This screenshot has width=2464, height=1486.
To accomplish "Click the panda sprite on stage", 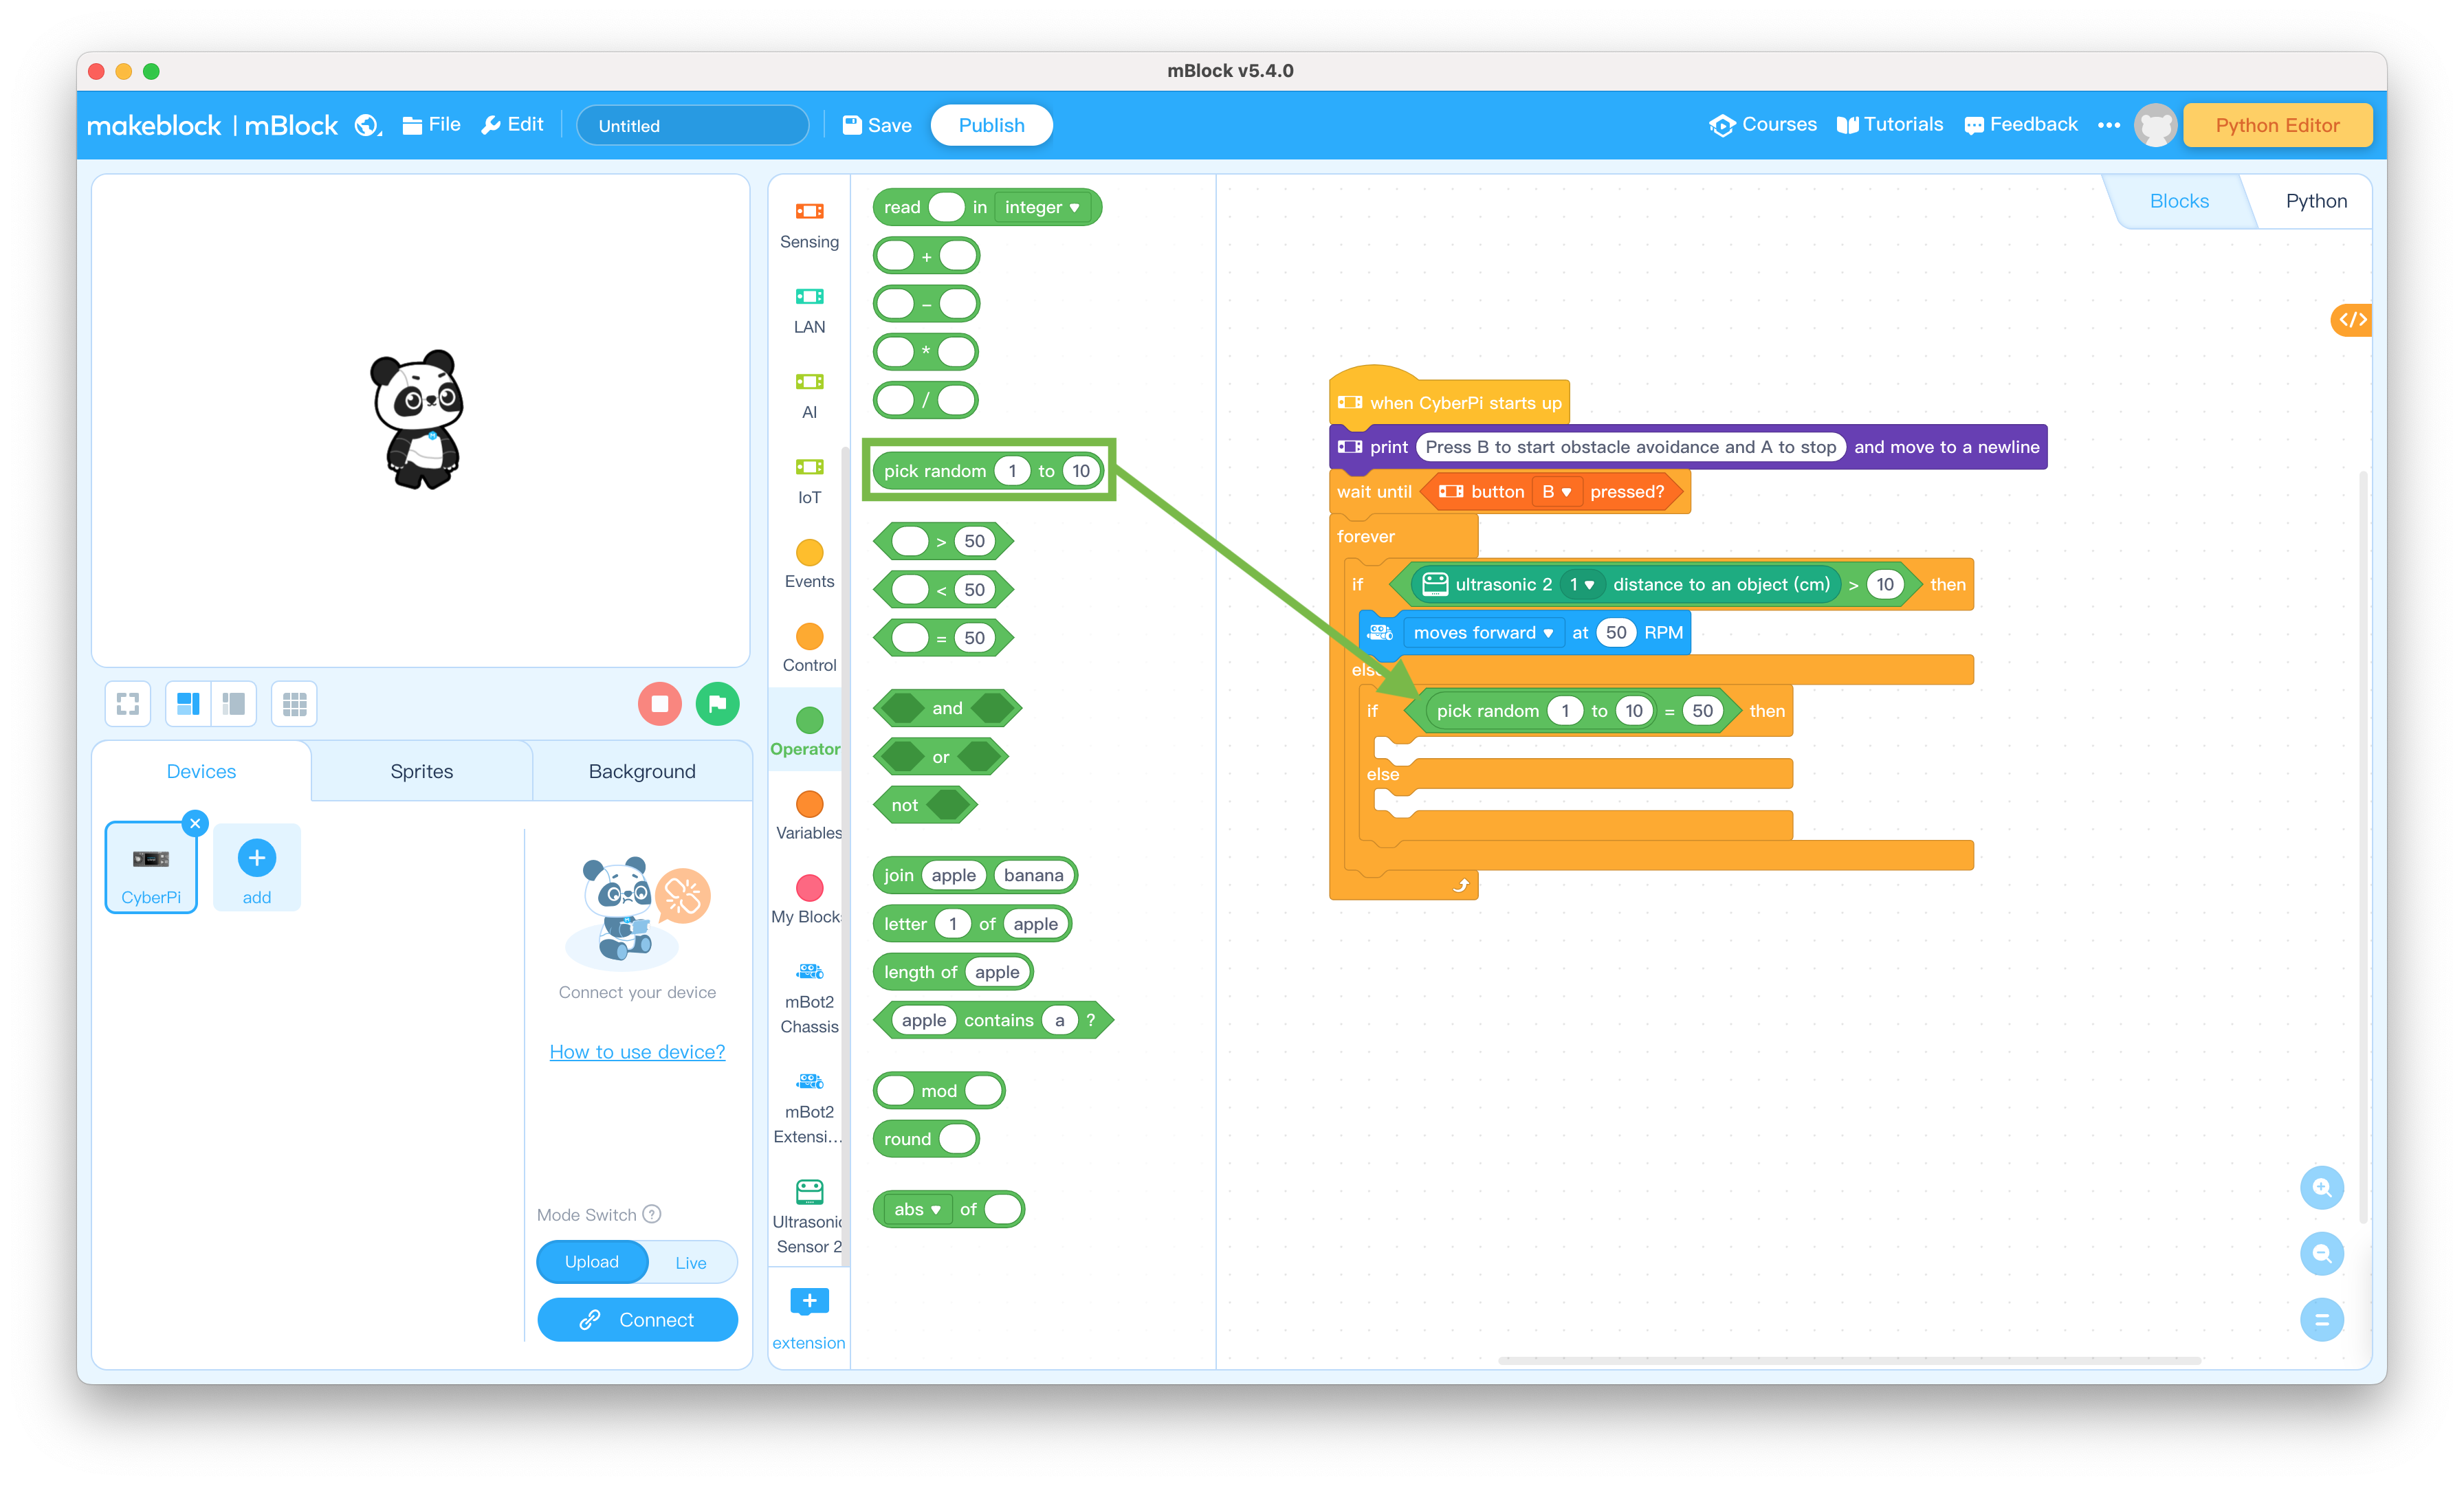I will (x=418, y=419).
